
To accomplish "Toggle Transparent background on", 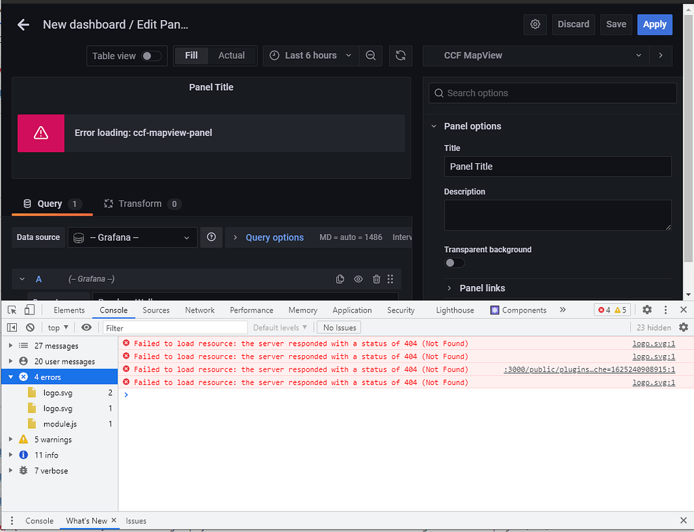I will (x=453, y=262).
